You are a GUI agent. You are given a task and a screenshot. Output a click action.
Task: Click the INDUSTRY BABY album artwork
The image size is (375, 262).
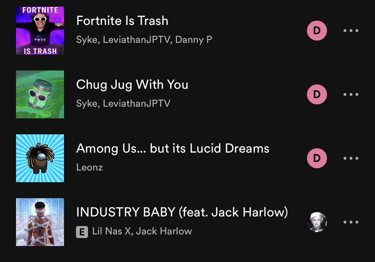(x=40, y=222)
